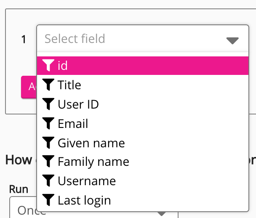Click the filter icon beside Username
This screenshot has height=218, width=256.
(49, 181)
